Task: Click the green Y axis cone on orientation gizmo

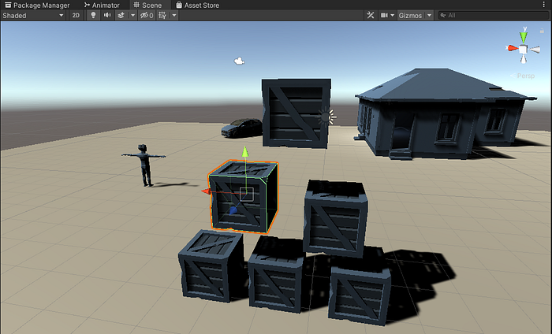Action: point(523,35)
